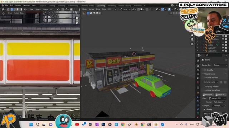Switch to the Geometry Nodes workspace tab

87,6
